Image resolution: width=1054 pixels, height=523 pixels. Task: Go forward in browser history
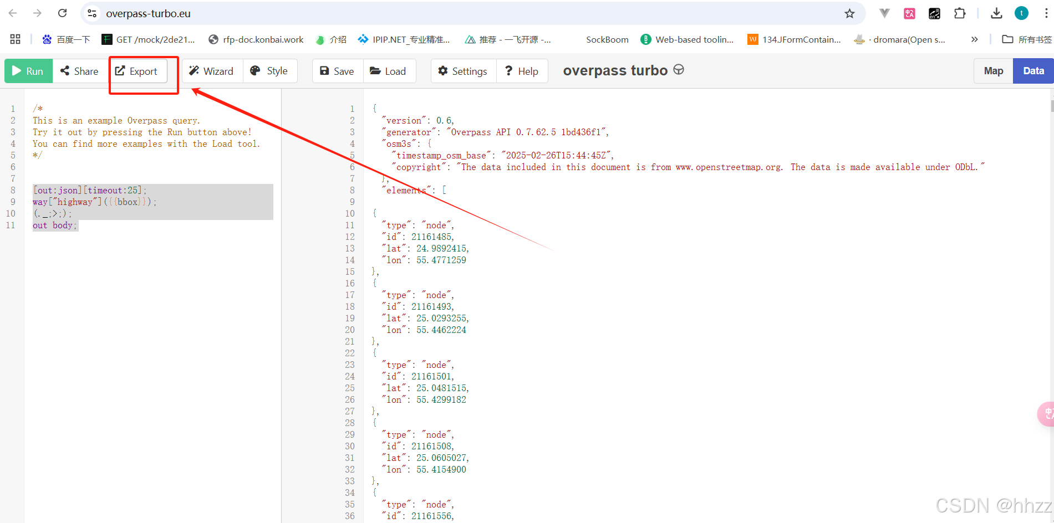[37, 13]
